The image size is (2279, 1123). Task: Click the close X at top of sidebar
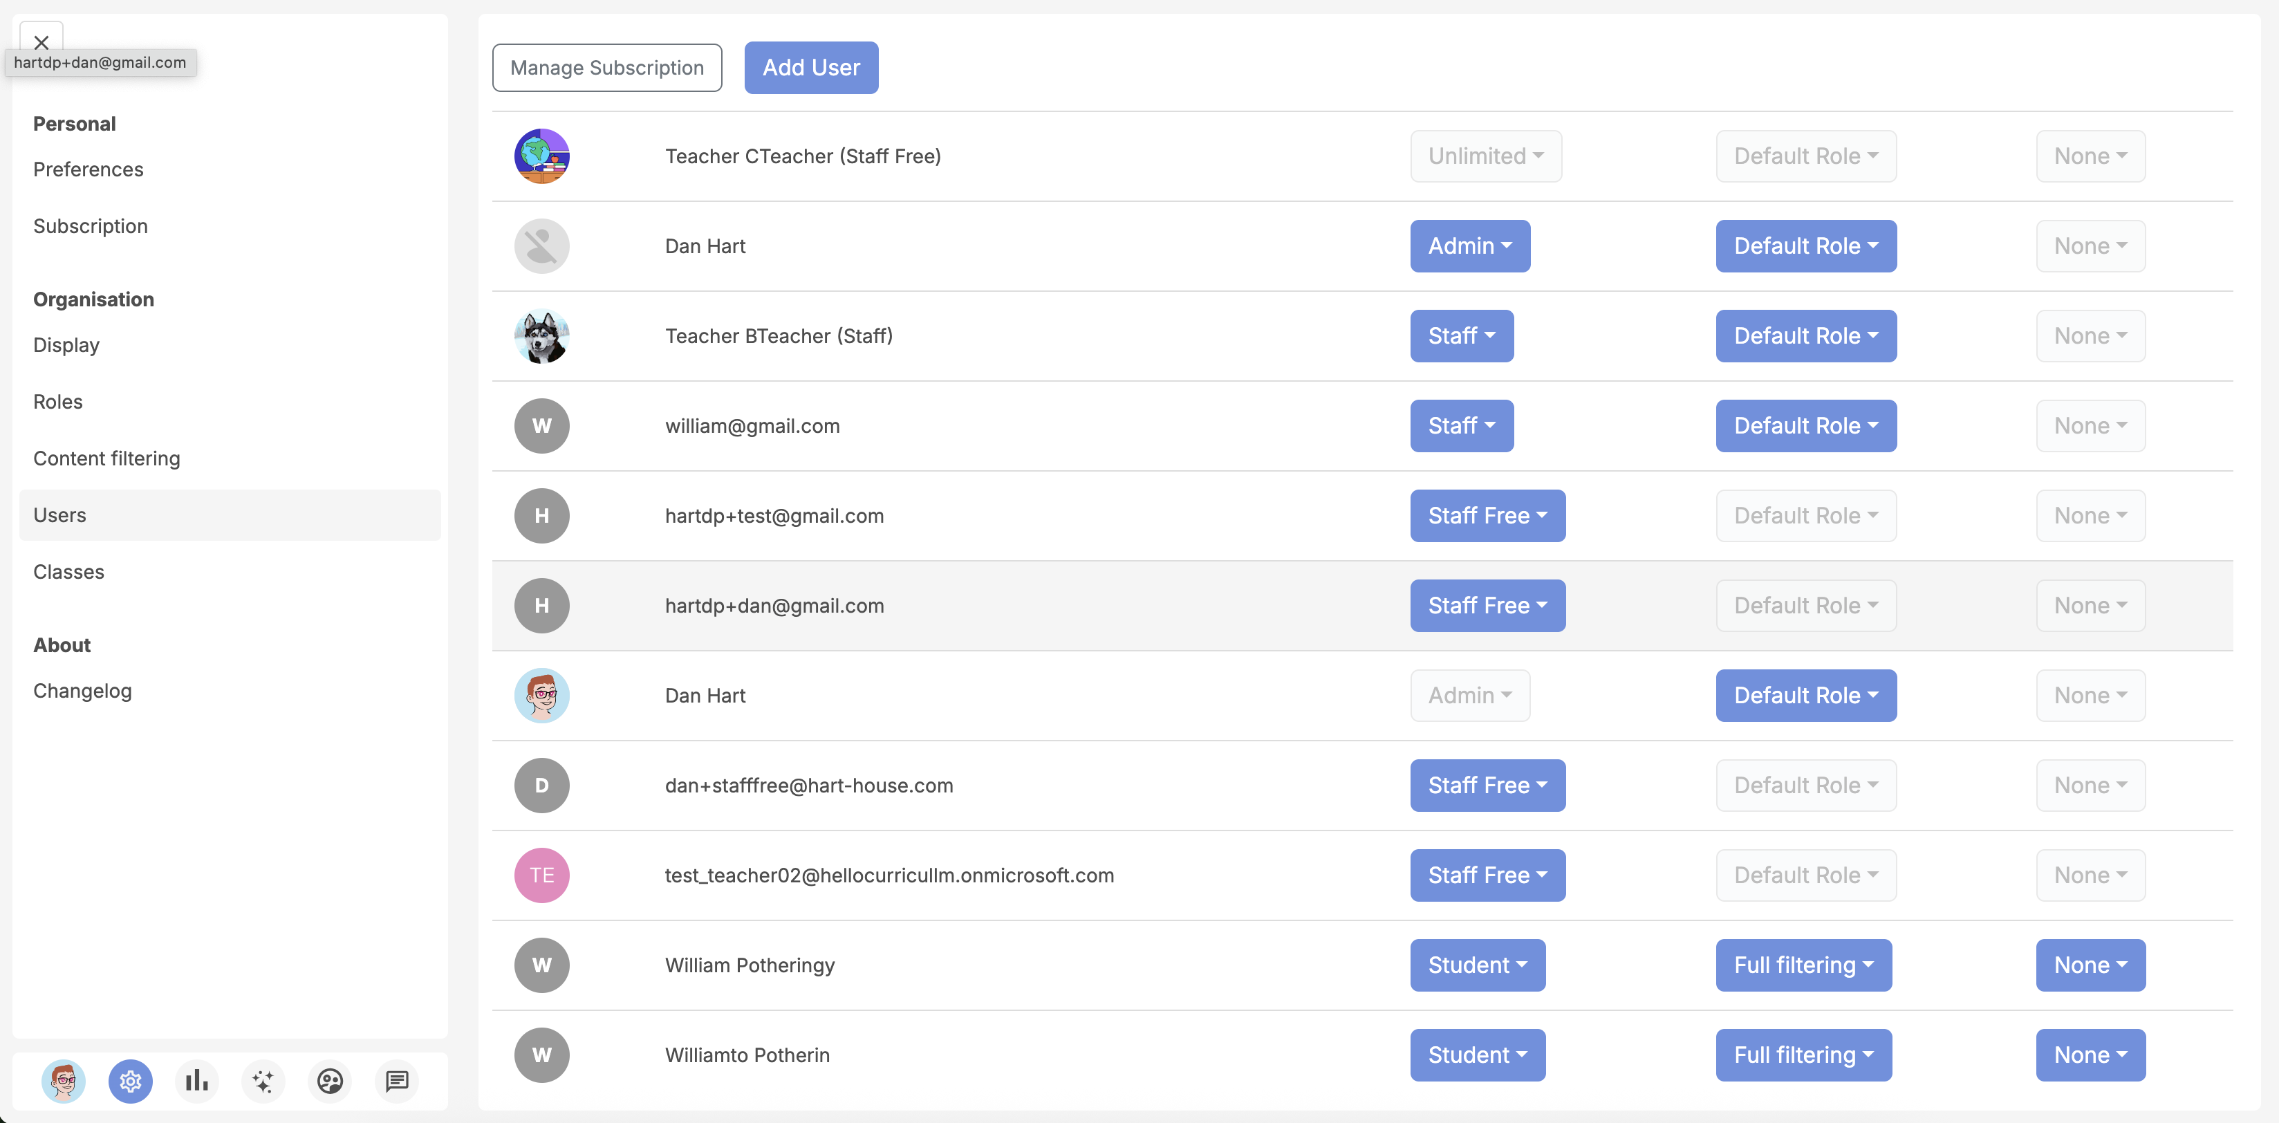(41, 42)
